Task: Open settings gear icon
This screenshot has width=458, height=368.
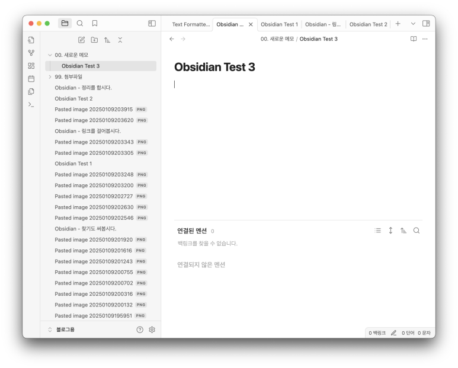Action: pos(152,329)
